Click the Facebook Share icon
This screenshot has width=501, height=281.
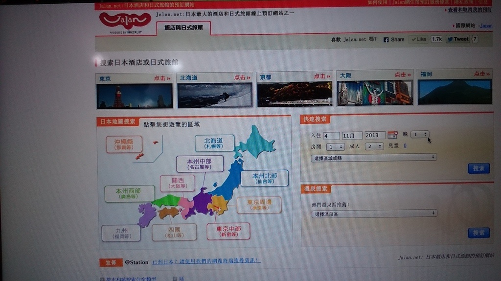tap(386, 40)
